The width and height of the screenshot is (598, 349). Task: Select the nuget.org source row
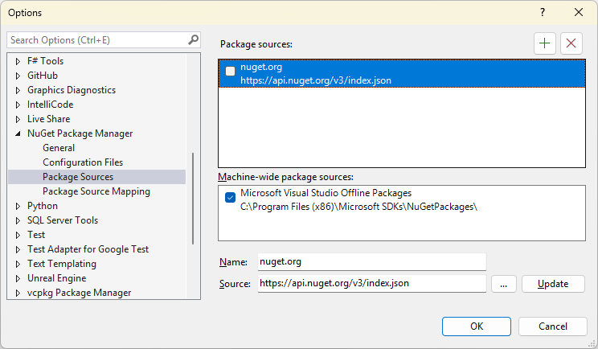tap(402, 74)
